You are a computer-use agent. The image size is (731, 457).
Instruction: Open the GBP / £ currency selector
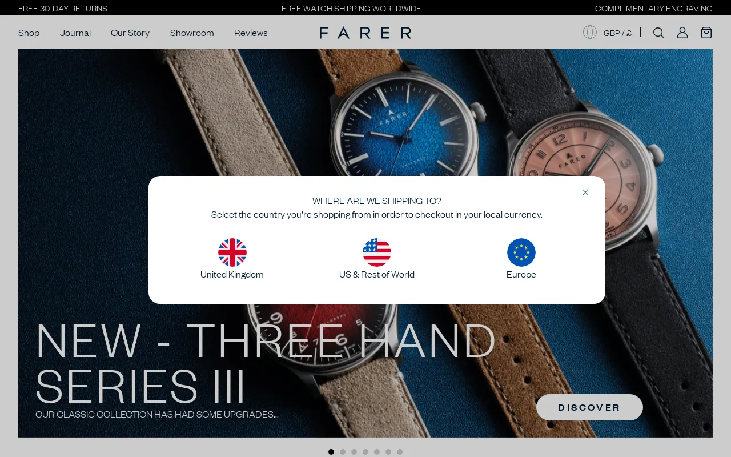pos(617,33)
